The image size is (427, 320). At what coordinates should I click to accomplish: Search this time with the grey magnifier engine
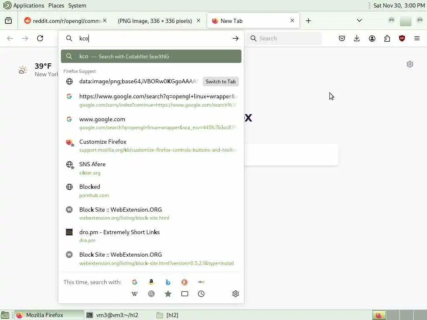click(151, 294)
